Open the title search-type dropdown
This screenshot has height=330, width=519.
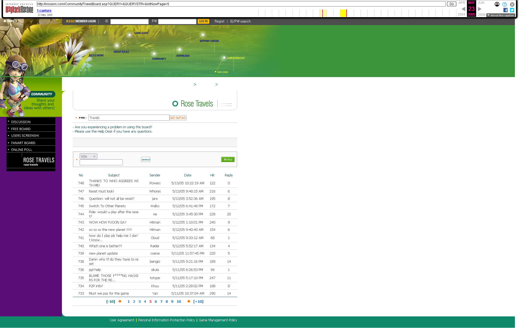tap(88, 156)
